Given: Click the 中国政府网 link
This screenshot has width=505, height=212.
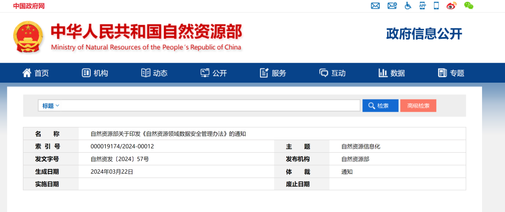Looking at the screenshot, I should point(29,6).
